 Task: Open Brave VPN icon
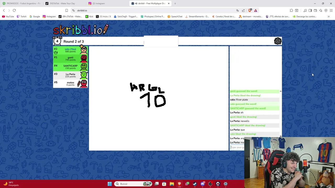tap(326, 10)
